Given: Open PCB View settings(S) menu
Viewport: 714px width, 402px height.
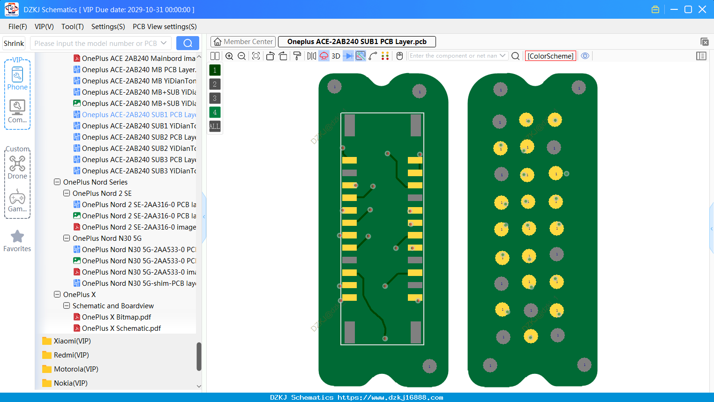Looking at the screenshot, I should tap(165, 27).
